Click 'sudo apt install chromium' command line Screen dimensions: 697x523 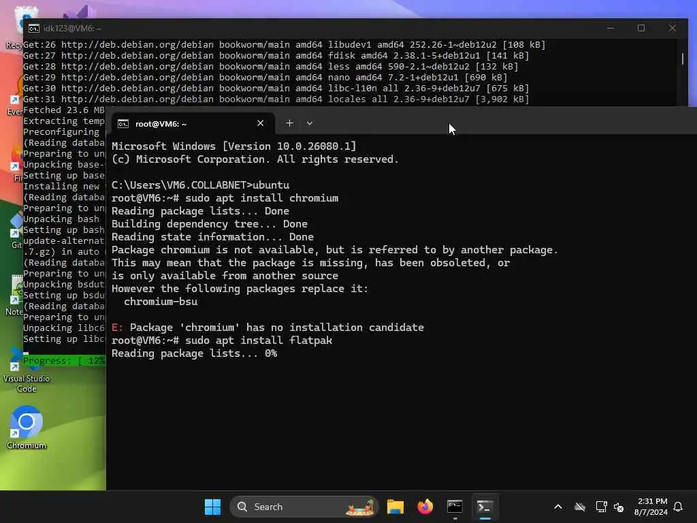(x=225, y=198)
